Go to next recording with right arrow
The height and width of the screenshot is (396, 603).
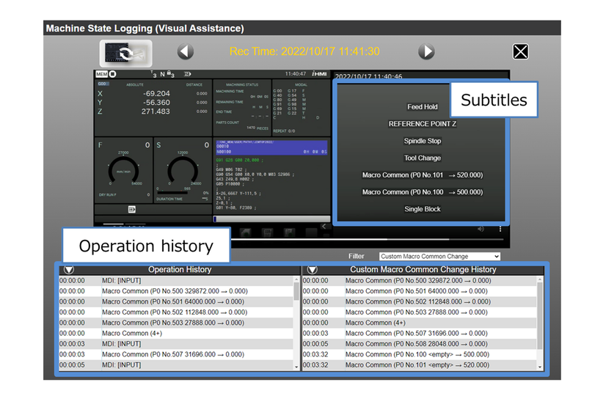(426, 52)
